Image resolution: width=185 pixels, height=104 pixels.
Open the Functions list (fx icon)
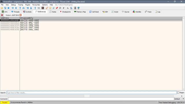pos(60,8)
